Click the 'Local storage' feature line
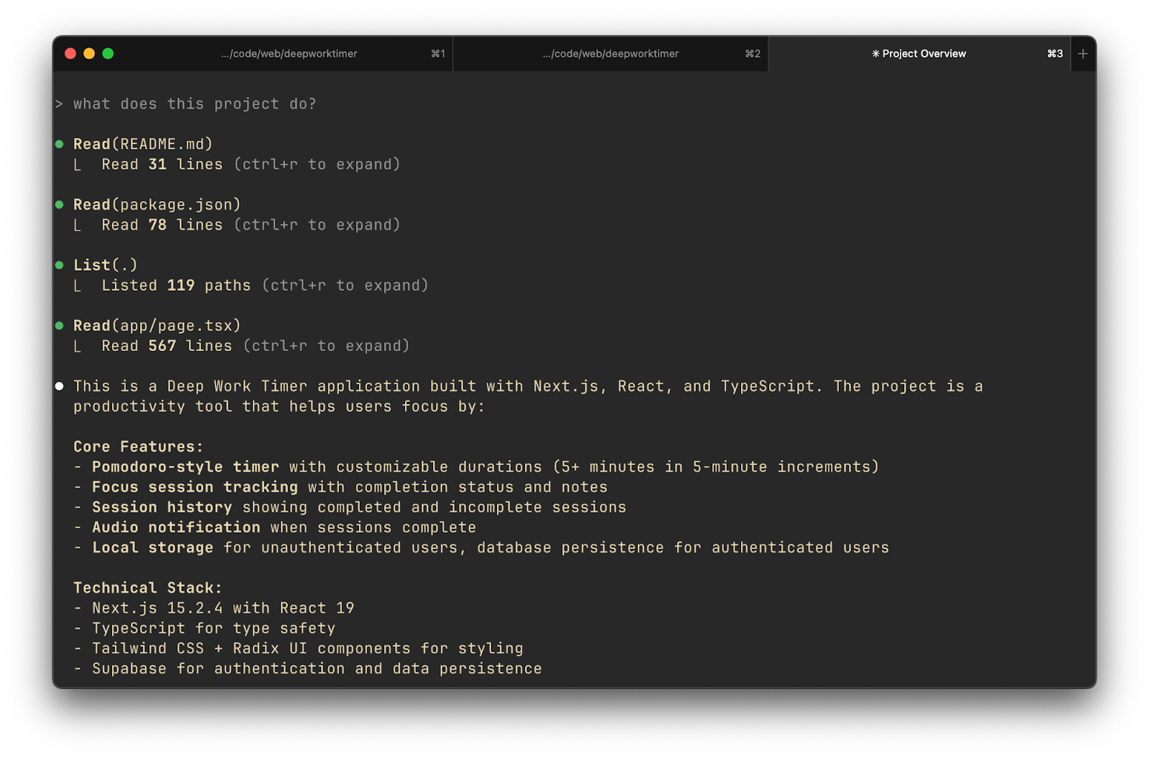Image resolution: width=1149 pixels, height=758 pixels. 481,548
